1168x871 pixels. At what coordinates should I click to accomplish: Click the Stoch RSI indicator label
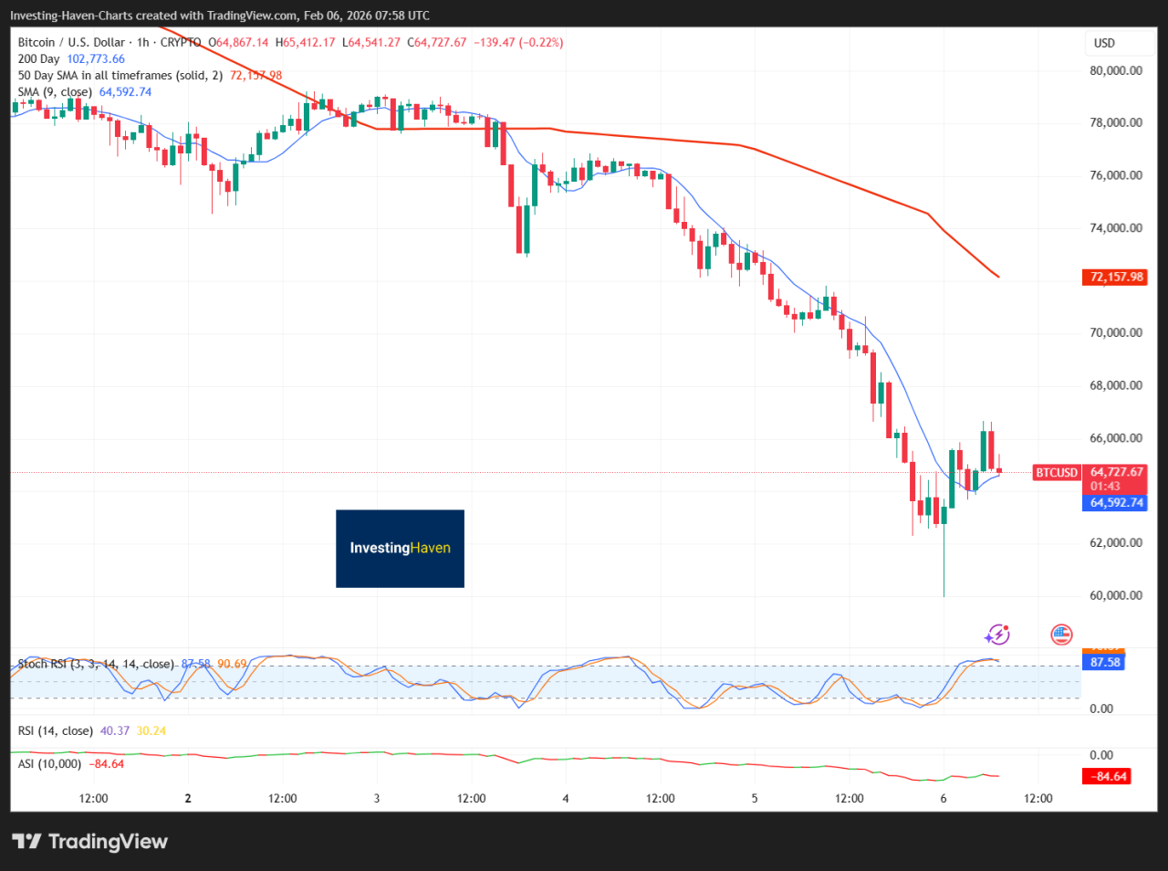(96, 664)
